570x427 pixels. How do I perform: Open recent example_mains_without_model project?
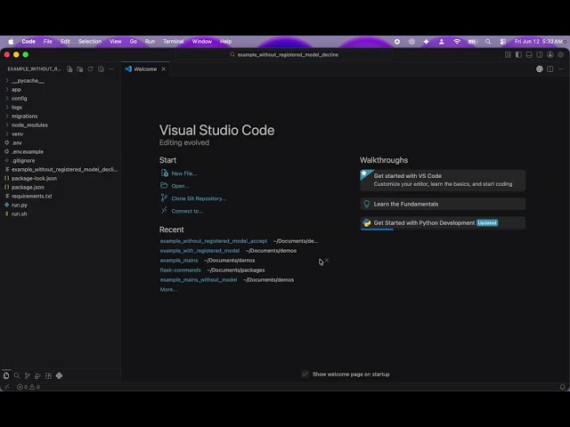198,280
